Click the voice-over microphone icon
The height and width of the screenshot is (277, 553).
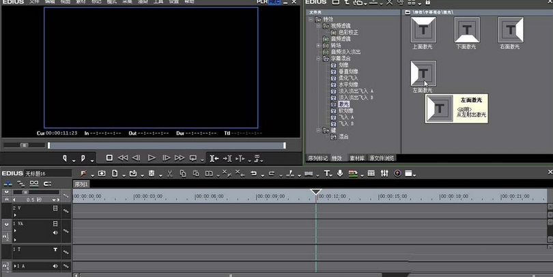[x=340, y=173]
